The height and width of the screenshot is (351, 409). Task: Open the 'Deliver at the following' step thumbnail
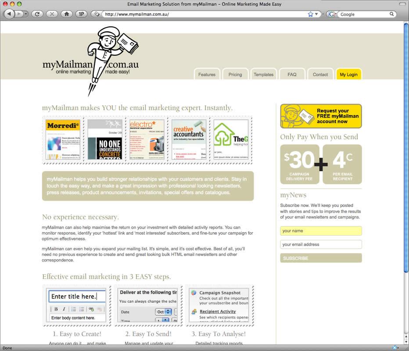click(148, 305)
